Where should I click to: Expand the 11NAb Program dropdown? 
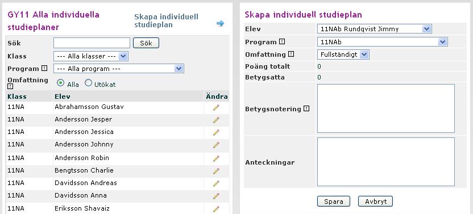(x=382, y=42)
